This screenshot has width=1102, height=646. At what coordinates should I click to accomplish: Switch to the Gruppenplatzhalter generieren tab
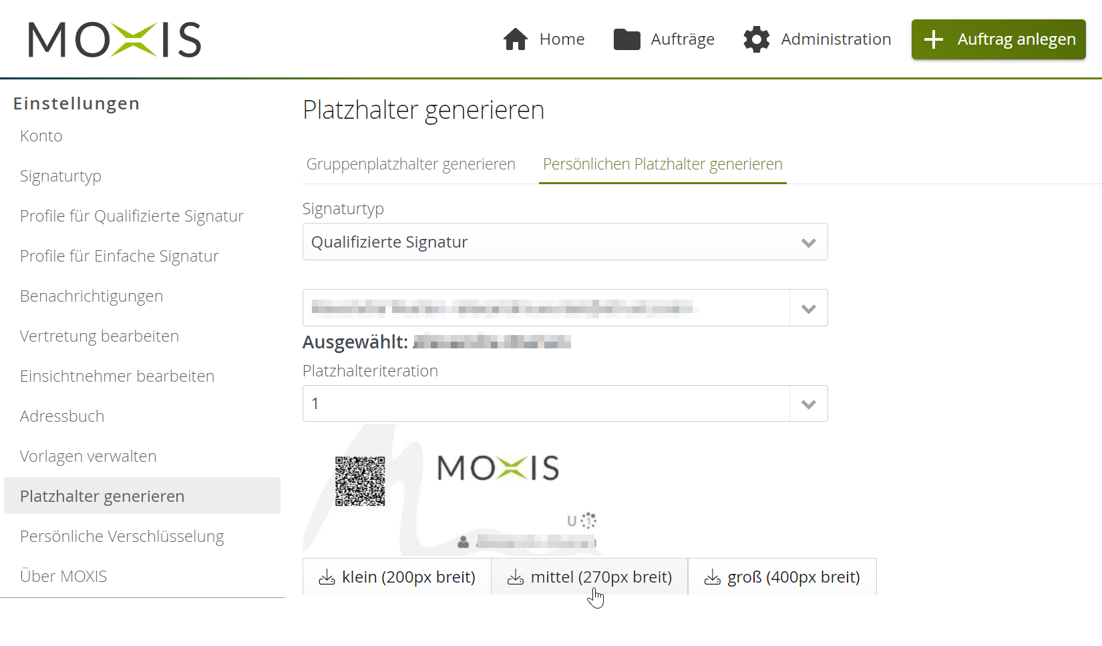(410, 164)
